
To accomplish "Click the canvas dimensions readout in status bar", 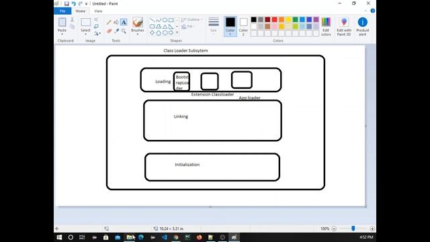I will [x=169, y=229].
